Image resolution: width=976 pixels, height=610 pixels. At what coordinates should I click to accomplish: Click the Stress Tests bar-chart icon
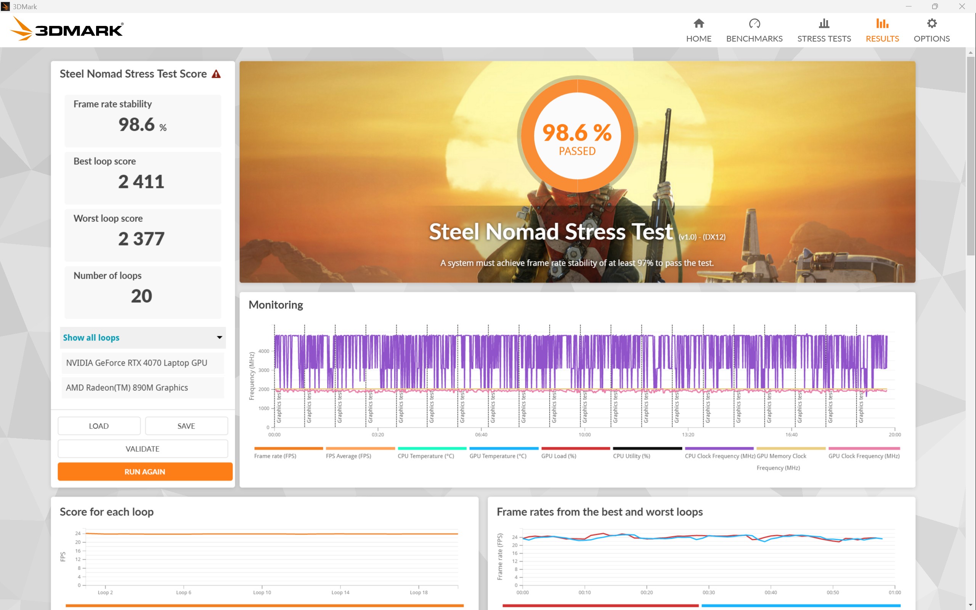[x=824, y=23]
